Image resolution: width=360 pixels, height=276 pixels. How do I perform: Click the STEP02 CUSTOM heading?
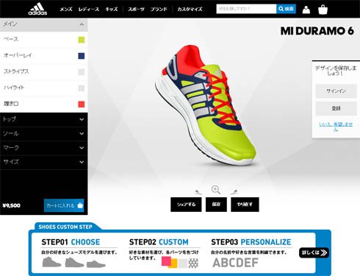pyautogui.click(x=159, y=242)
